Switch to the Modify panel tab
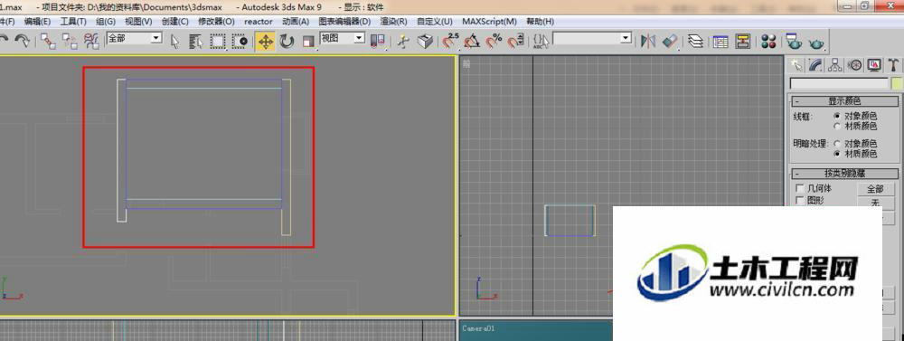The width and height of the screenshot is (904, 341). point(815,64)
